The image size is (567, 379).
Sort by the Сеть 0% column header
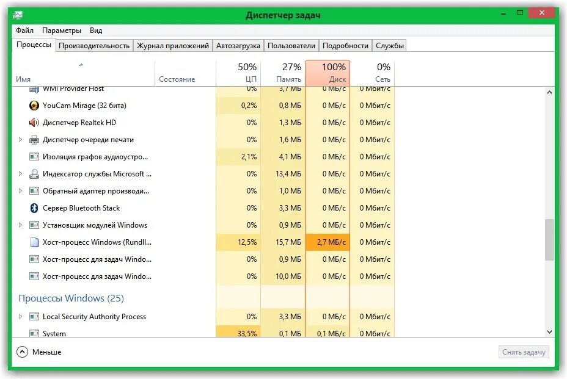373,73
